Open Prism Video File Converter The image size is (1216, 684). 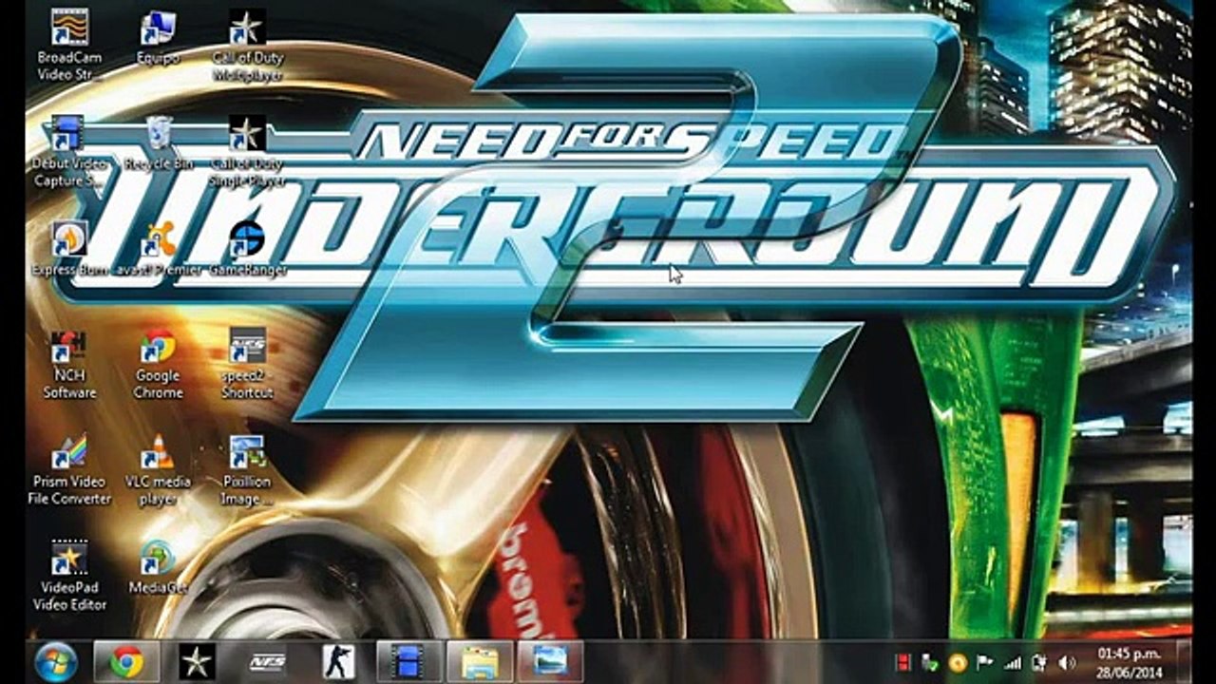69,470
